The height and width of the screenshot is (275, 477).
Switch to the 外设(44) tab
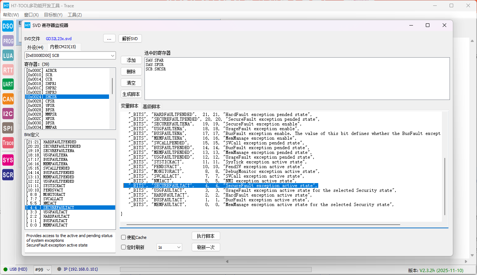tap(35, 47)
